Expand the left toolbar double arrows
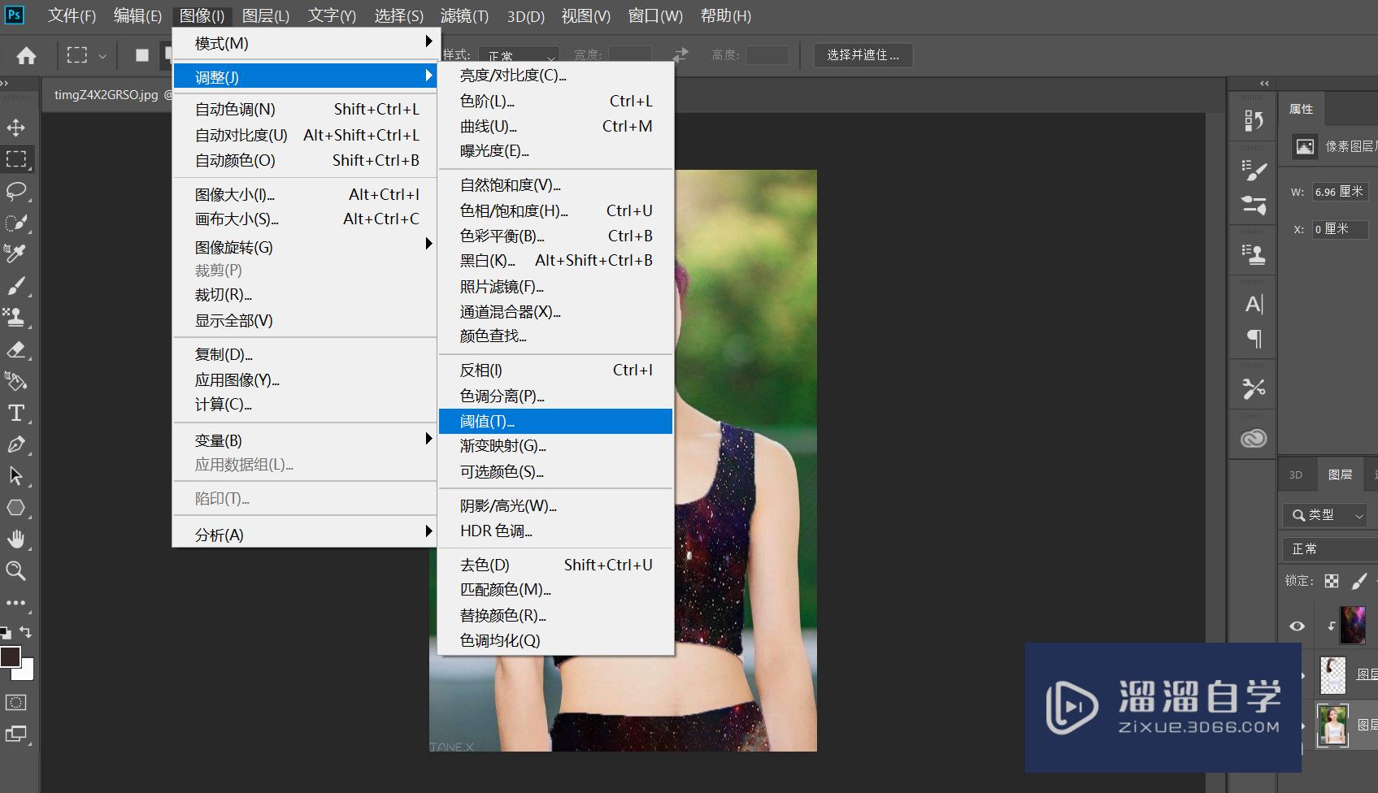Screen dimensions: 1378x793 click(x=4, y=83)
